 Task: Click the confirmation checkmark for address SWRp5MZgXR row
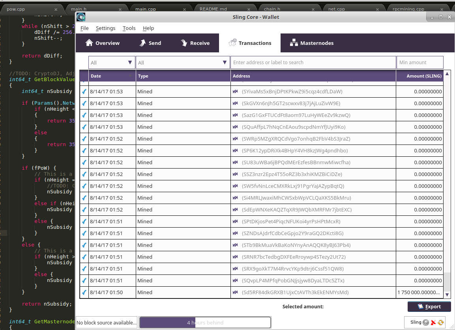[84, 139]
